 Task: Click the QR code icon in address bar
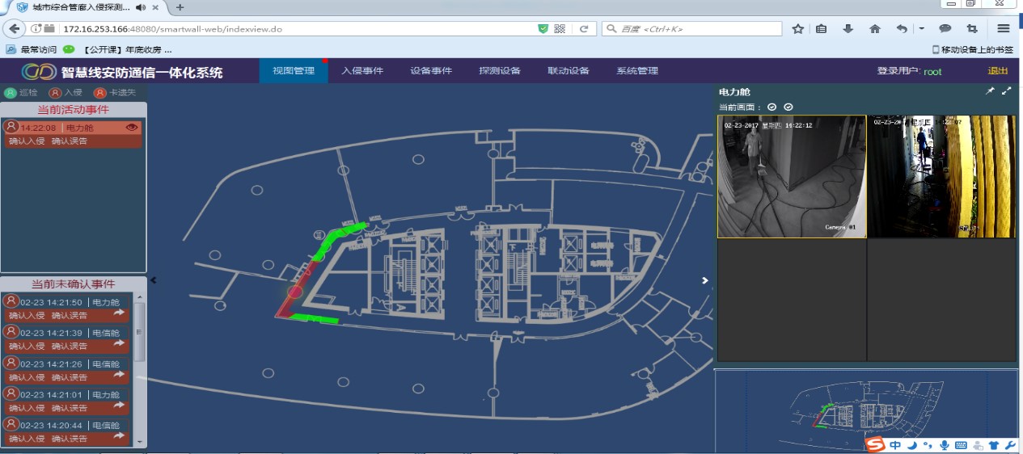[560, 29]
